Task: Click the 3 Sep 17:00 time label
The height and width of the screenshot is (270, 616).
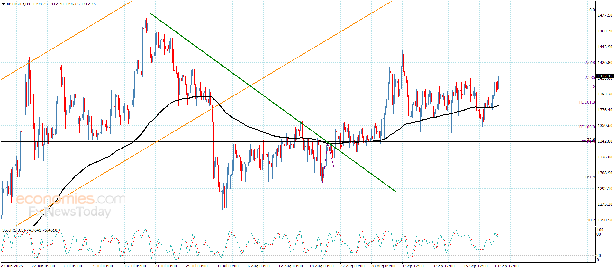Action: tap(413, 266)
